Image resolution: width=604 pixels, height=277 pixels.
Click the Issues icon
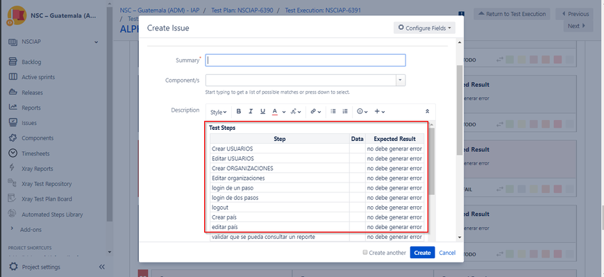pos(12,122)
